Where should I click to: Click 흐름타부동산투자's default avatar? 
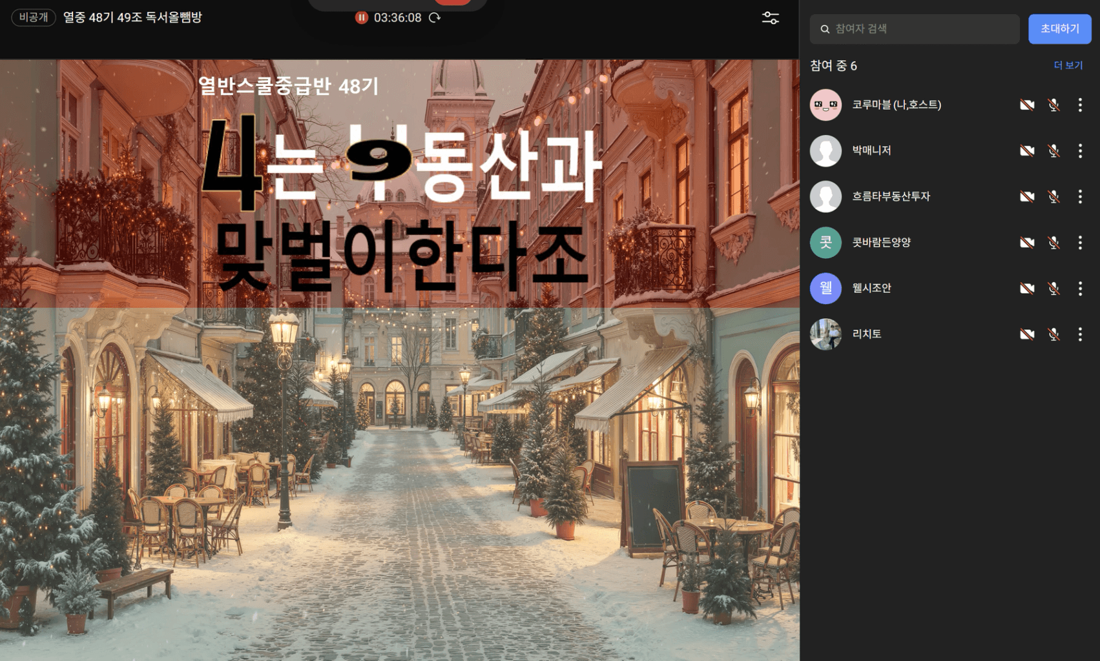point(825,196)
